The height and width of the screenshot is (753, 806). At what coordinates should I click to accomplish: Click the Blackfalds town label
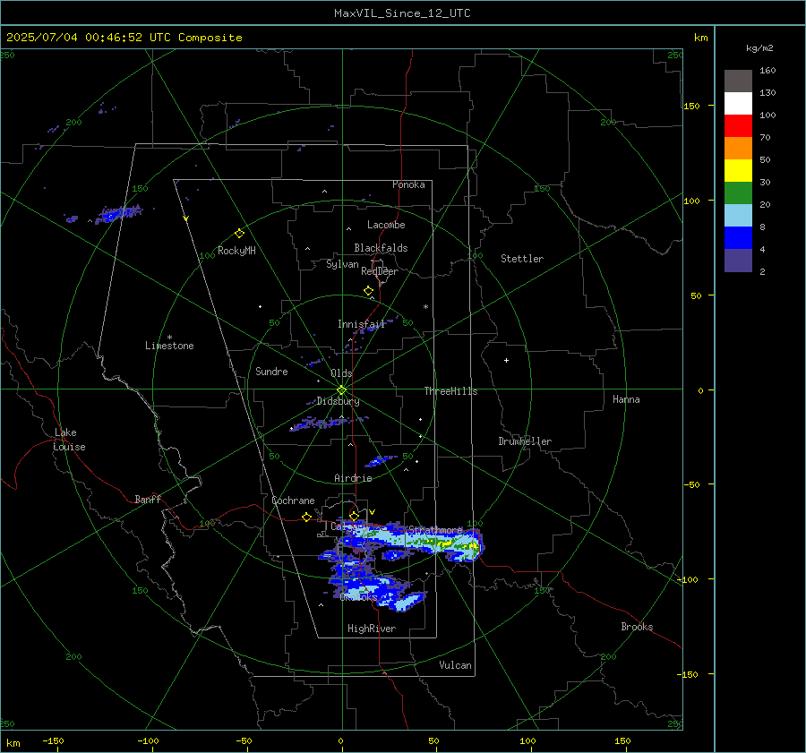point(381,248)
